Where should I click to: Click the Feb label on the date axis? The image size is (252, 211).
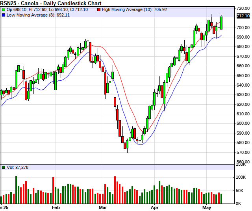56,207
